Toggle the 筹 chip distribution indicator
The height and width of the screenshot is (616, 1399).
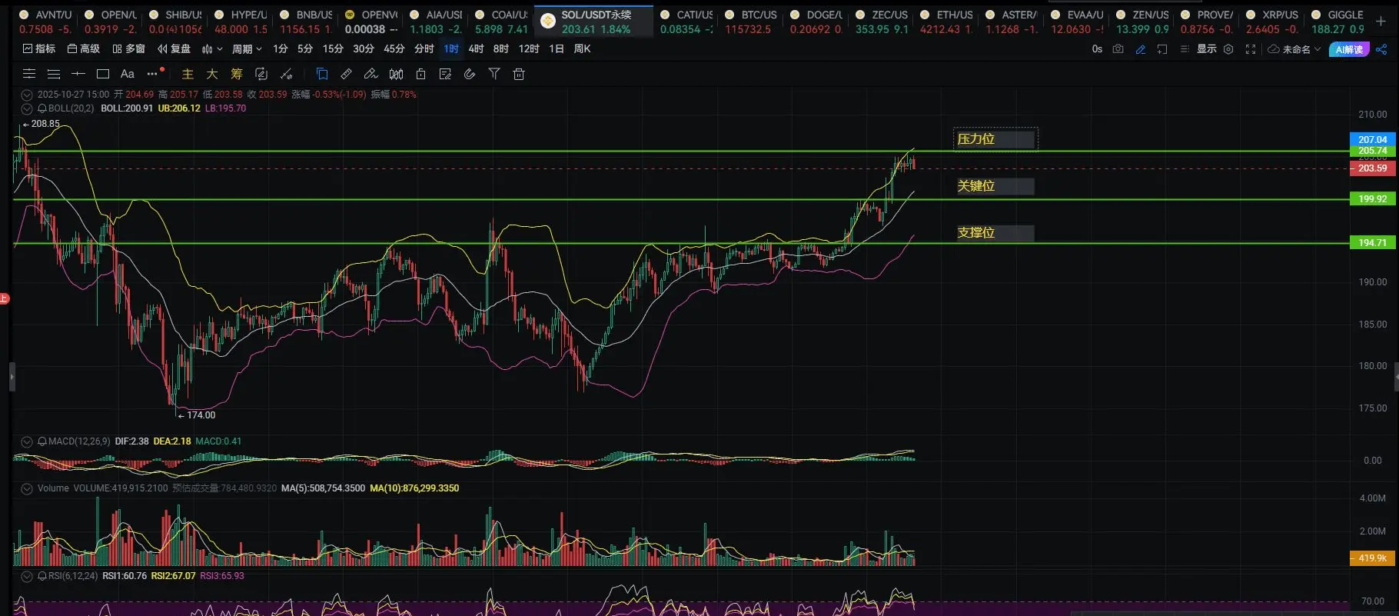point(237,74)
